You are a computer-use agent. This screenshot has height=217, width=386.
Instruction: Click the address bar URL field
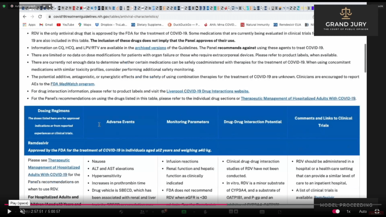[151, 17]
